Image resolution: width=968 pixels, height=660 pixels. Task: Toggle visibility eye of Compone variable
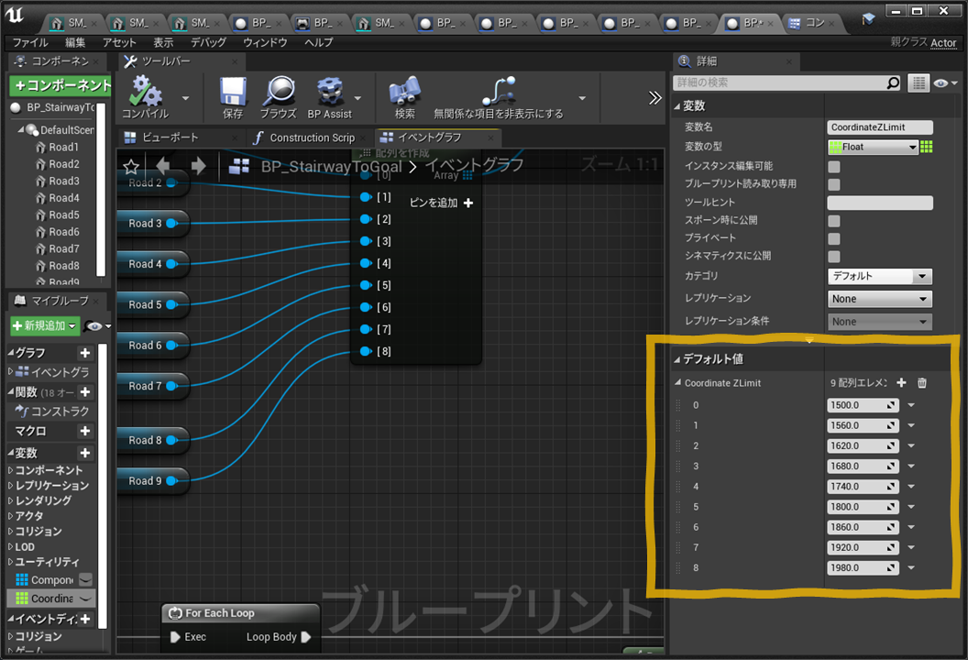pyautogui.click(x=86, y=579)
